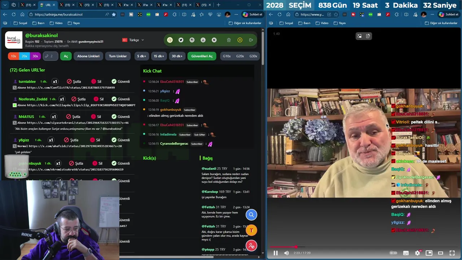
Task: Seek on the YouTube progress bar
Action: tap(365, 247)
